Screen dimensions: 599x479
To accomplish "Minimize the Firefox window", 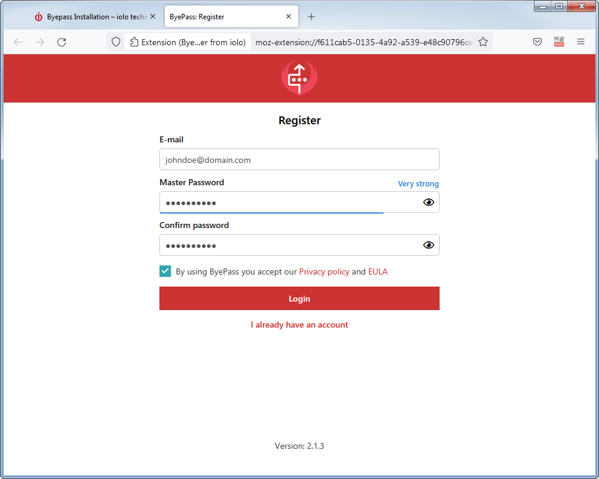I will tap(542, 6).
